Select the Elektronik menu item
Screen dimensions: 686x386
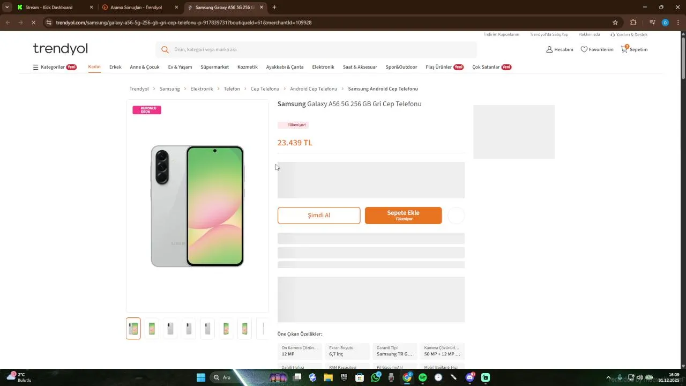[323, 67]
